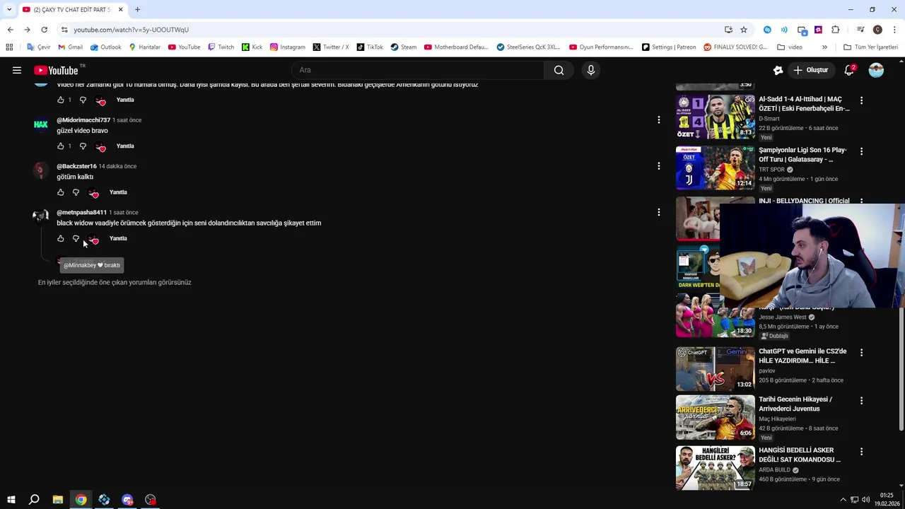
Task: Start voice search with the microphone
Action: click(591, 70)
